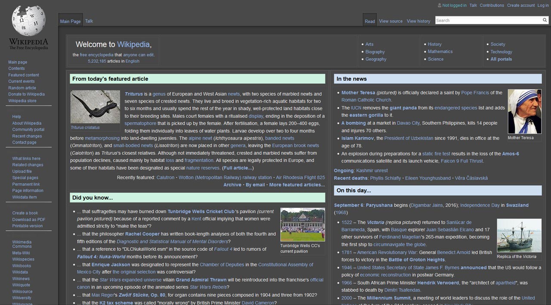Viewport: 551px width, 305px height.
Task: Click the By email link
Action: click(x=255, y=185)
